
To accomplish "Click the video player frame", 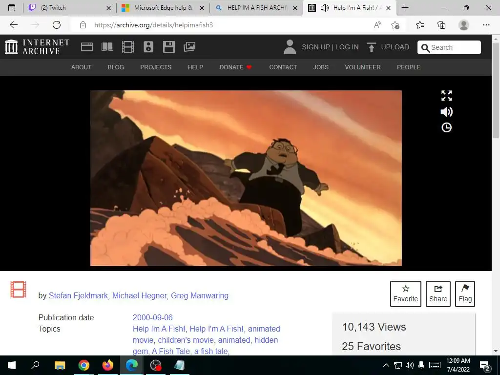I will click(x=246, y=178).
